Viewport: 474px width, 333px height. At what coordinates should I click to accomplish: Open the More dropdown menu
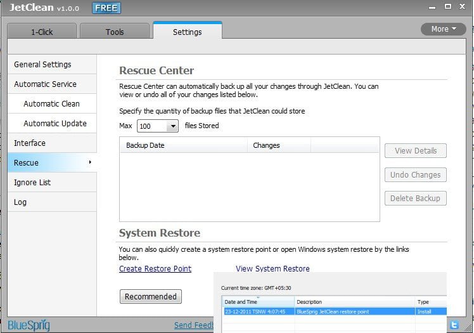coord(443,29)
